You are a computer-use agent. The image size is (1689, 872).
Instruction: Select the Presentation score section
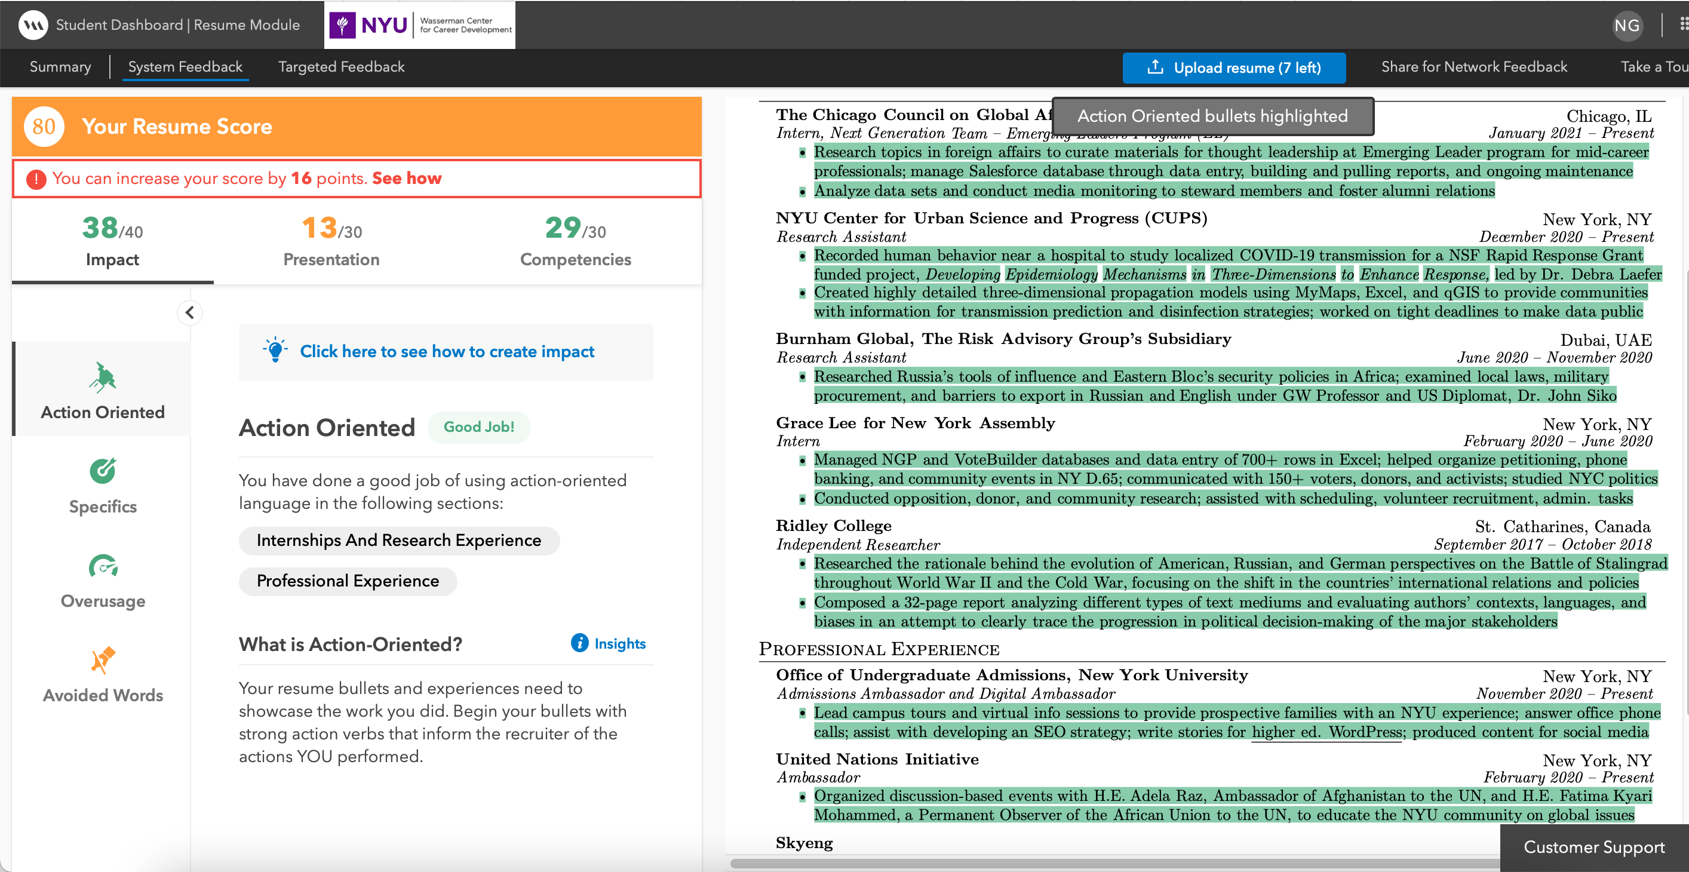click(x=331, y=241)
